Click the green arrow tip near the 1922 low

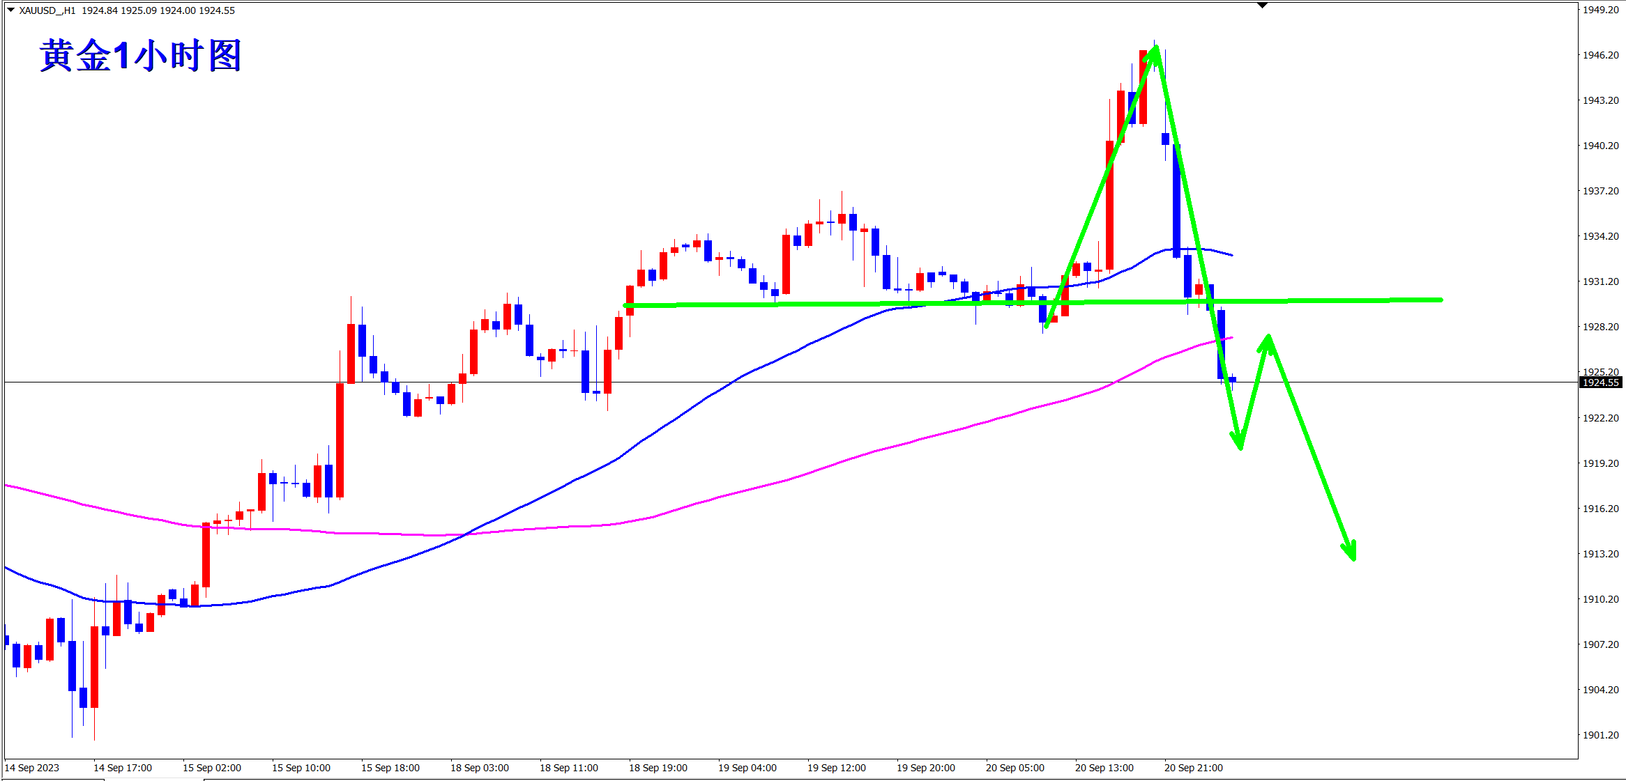pyautogui.click(x=1240, y=446)
